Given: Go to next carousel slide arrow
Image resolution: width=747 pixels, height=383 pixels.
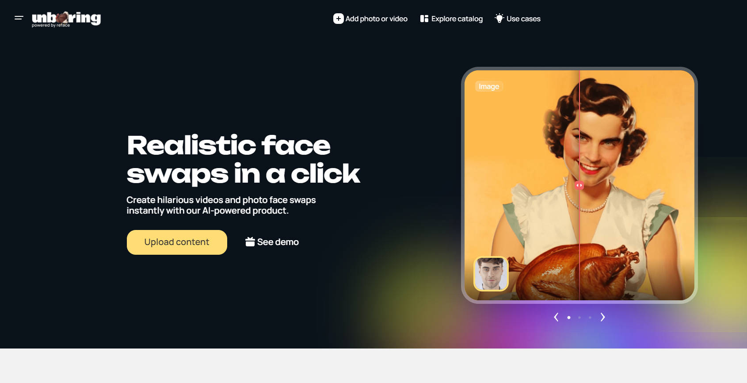Looking at the screenshot, I should 602,317.
